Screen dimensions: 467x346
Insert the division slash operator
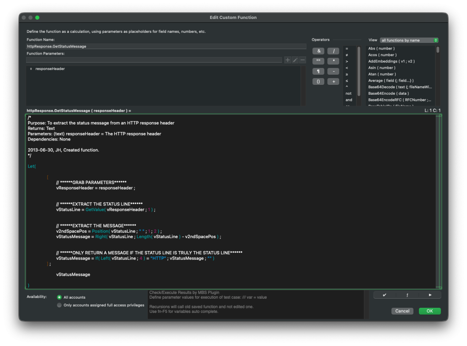333,51
